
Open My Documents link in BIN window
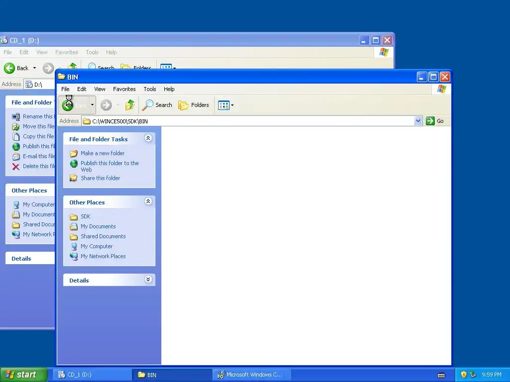point(98,226)
